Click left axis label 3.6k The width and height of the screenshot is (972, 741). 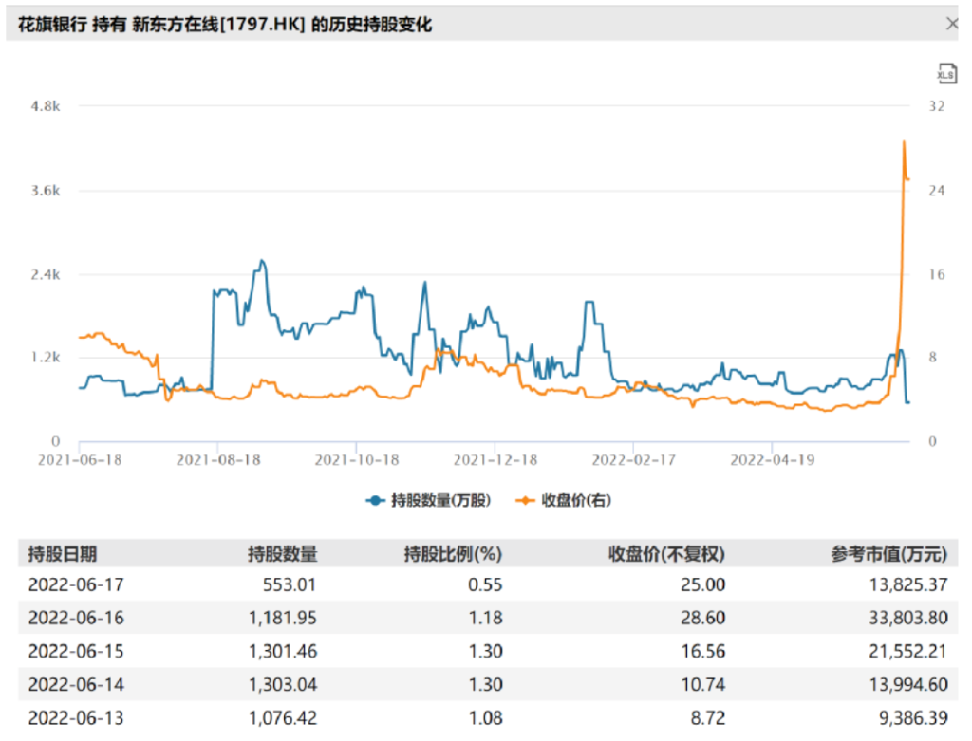point(46,191)
